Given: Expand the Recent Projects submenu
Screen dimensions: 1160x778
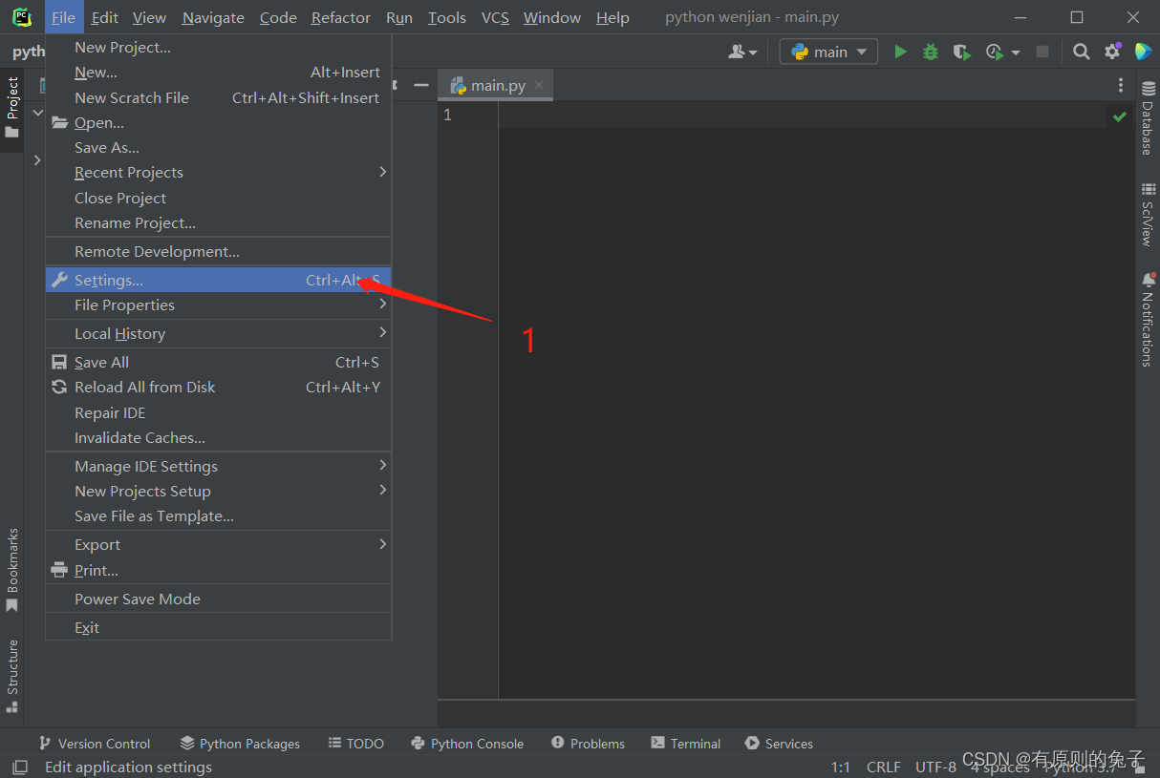Looking at the screenshot, I should point(129,172).
